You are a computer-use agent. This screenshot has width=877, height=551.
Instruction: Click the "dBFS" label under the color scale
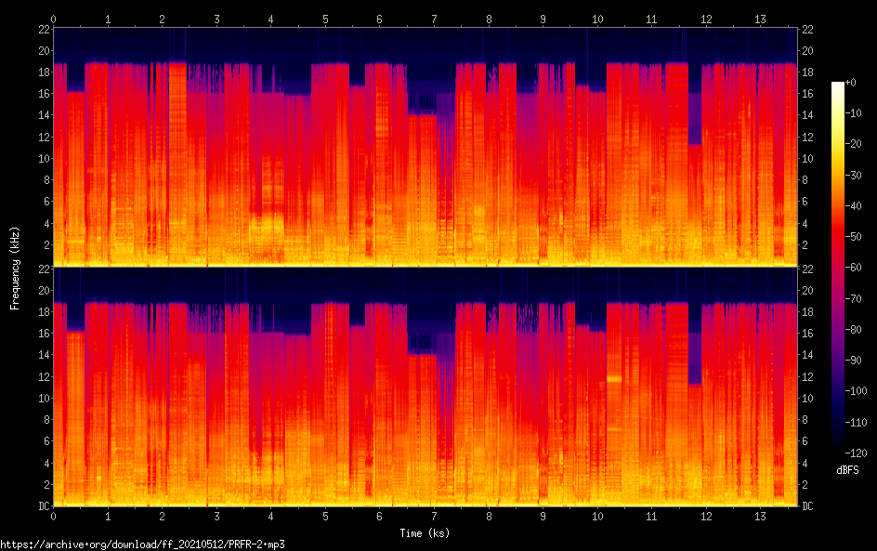point(847,470)
